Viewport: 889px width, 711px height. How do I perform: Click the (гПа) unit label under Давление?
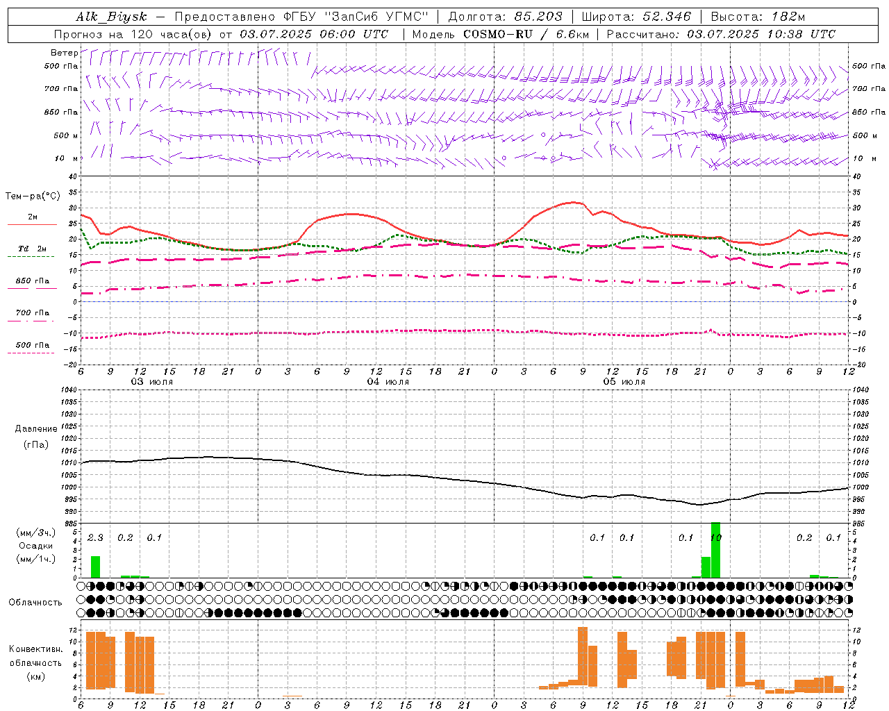(36, 444)
